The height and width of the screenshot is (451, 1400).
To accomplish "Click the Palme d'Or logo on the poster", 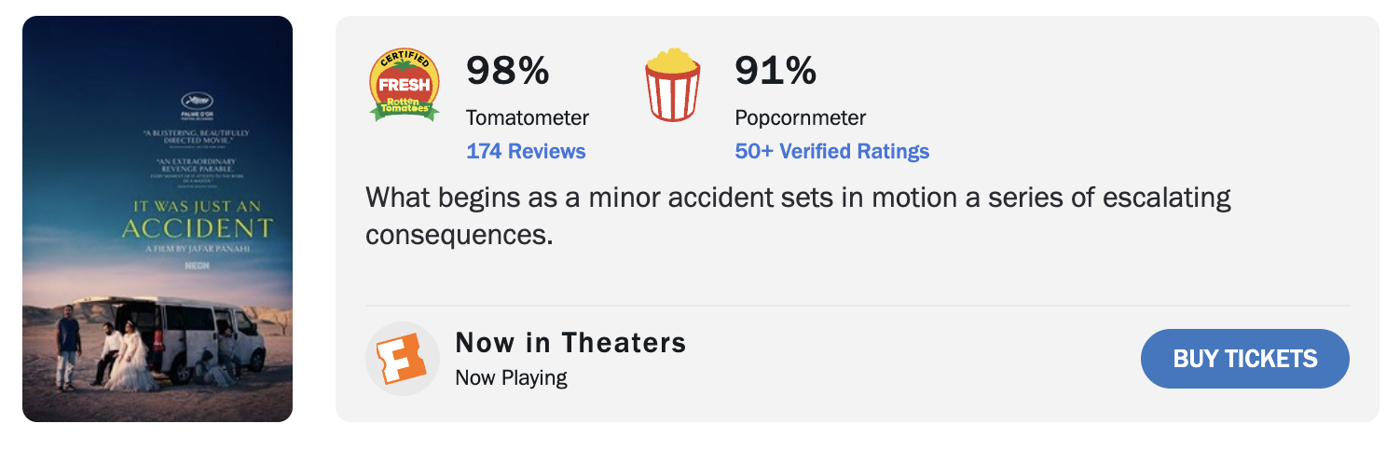I will [x=196, y=104].
